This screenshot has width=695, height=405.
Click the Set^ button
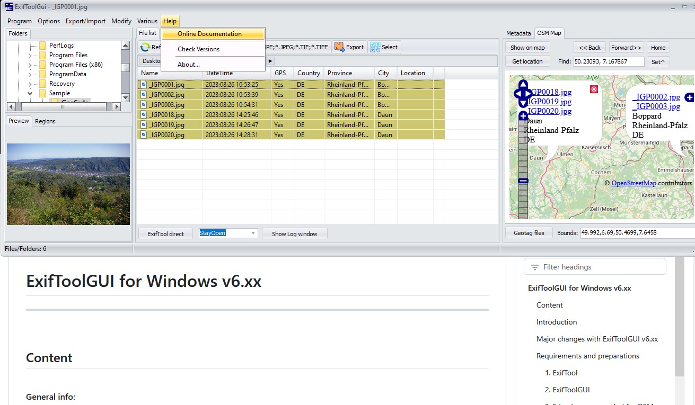pos(658,62)
